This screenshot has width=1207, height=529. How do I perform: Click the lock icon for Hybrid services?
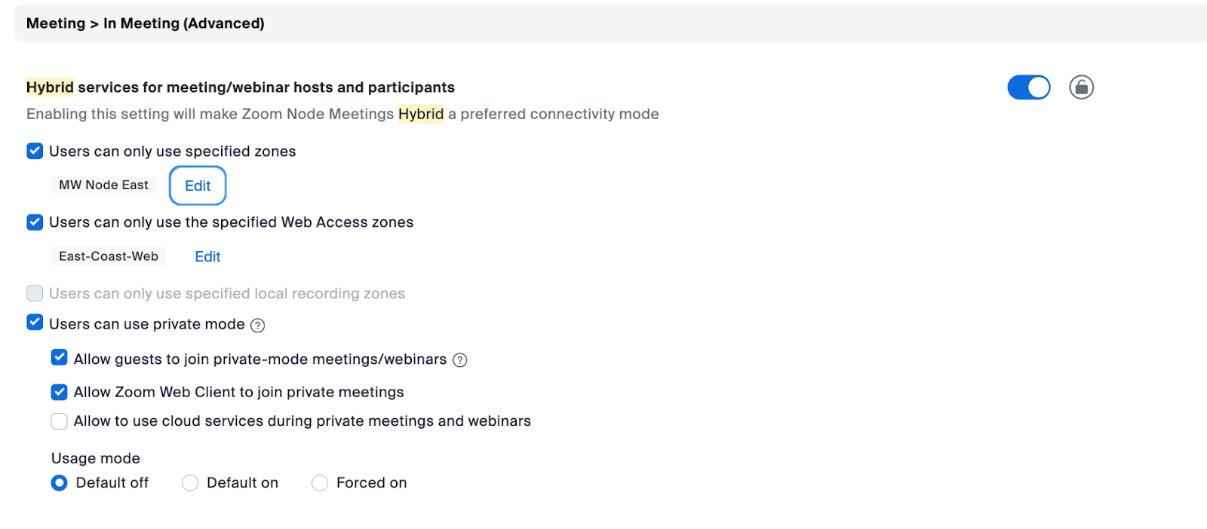(x=1081, y=87)
